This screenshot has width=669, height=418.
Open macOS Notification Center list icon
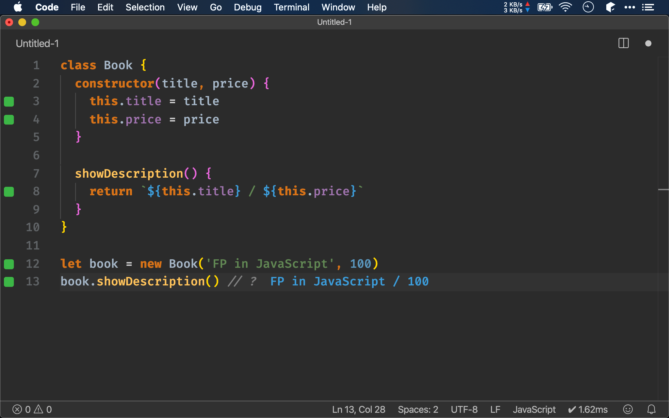(x=648, y=7)
